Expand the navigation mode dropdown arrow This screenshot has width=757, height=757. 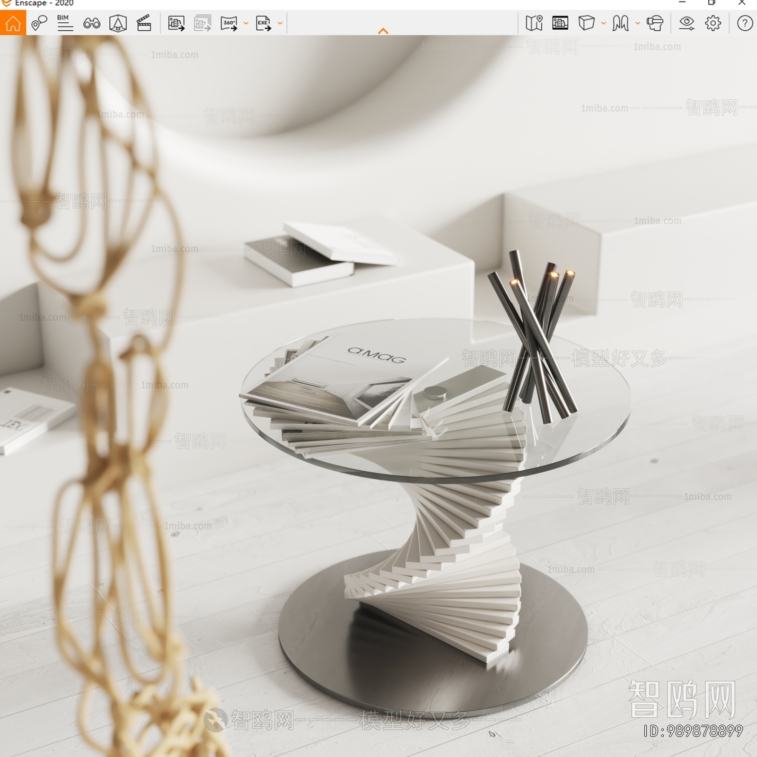pos(638,23)
